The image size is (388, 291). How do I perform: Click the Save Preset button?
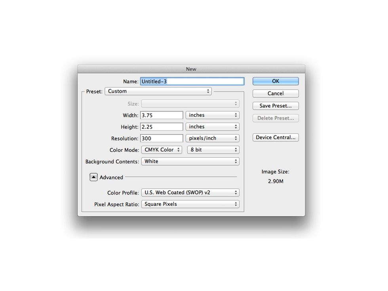coord(275,106)
